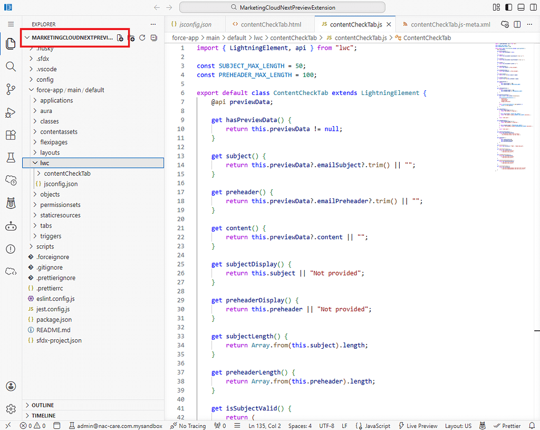Viewport: 540px width, 430px height.
Task: Open Source Control view
Action: [11, 89]
